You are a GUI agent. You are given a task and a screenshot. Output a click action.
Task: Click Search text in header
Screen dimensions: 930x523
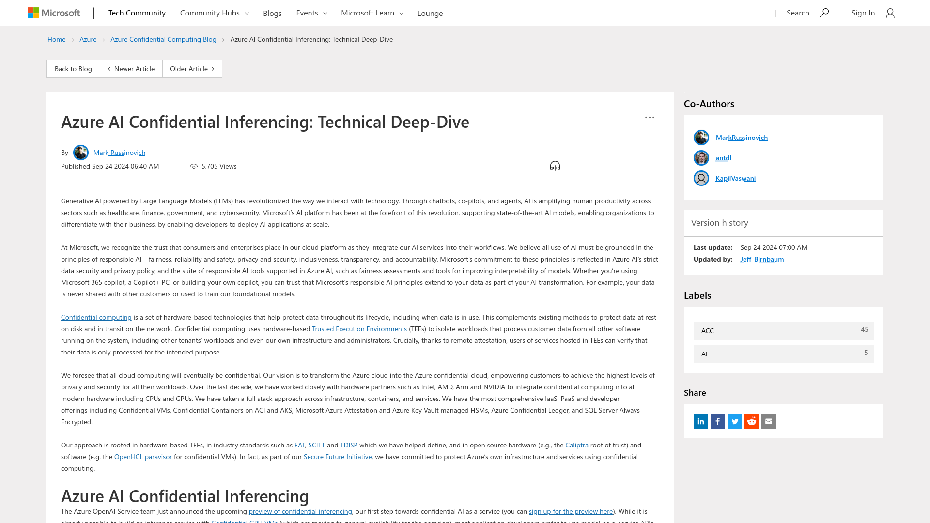tap(798, 13)
